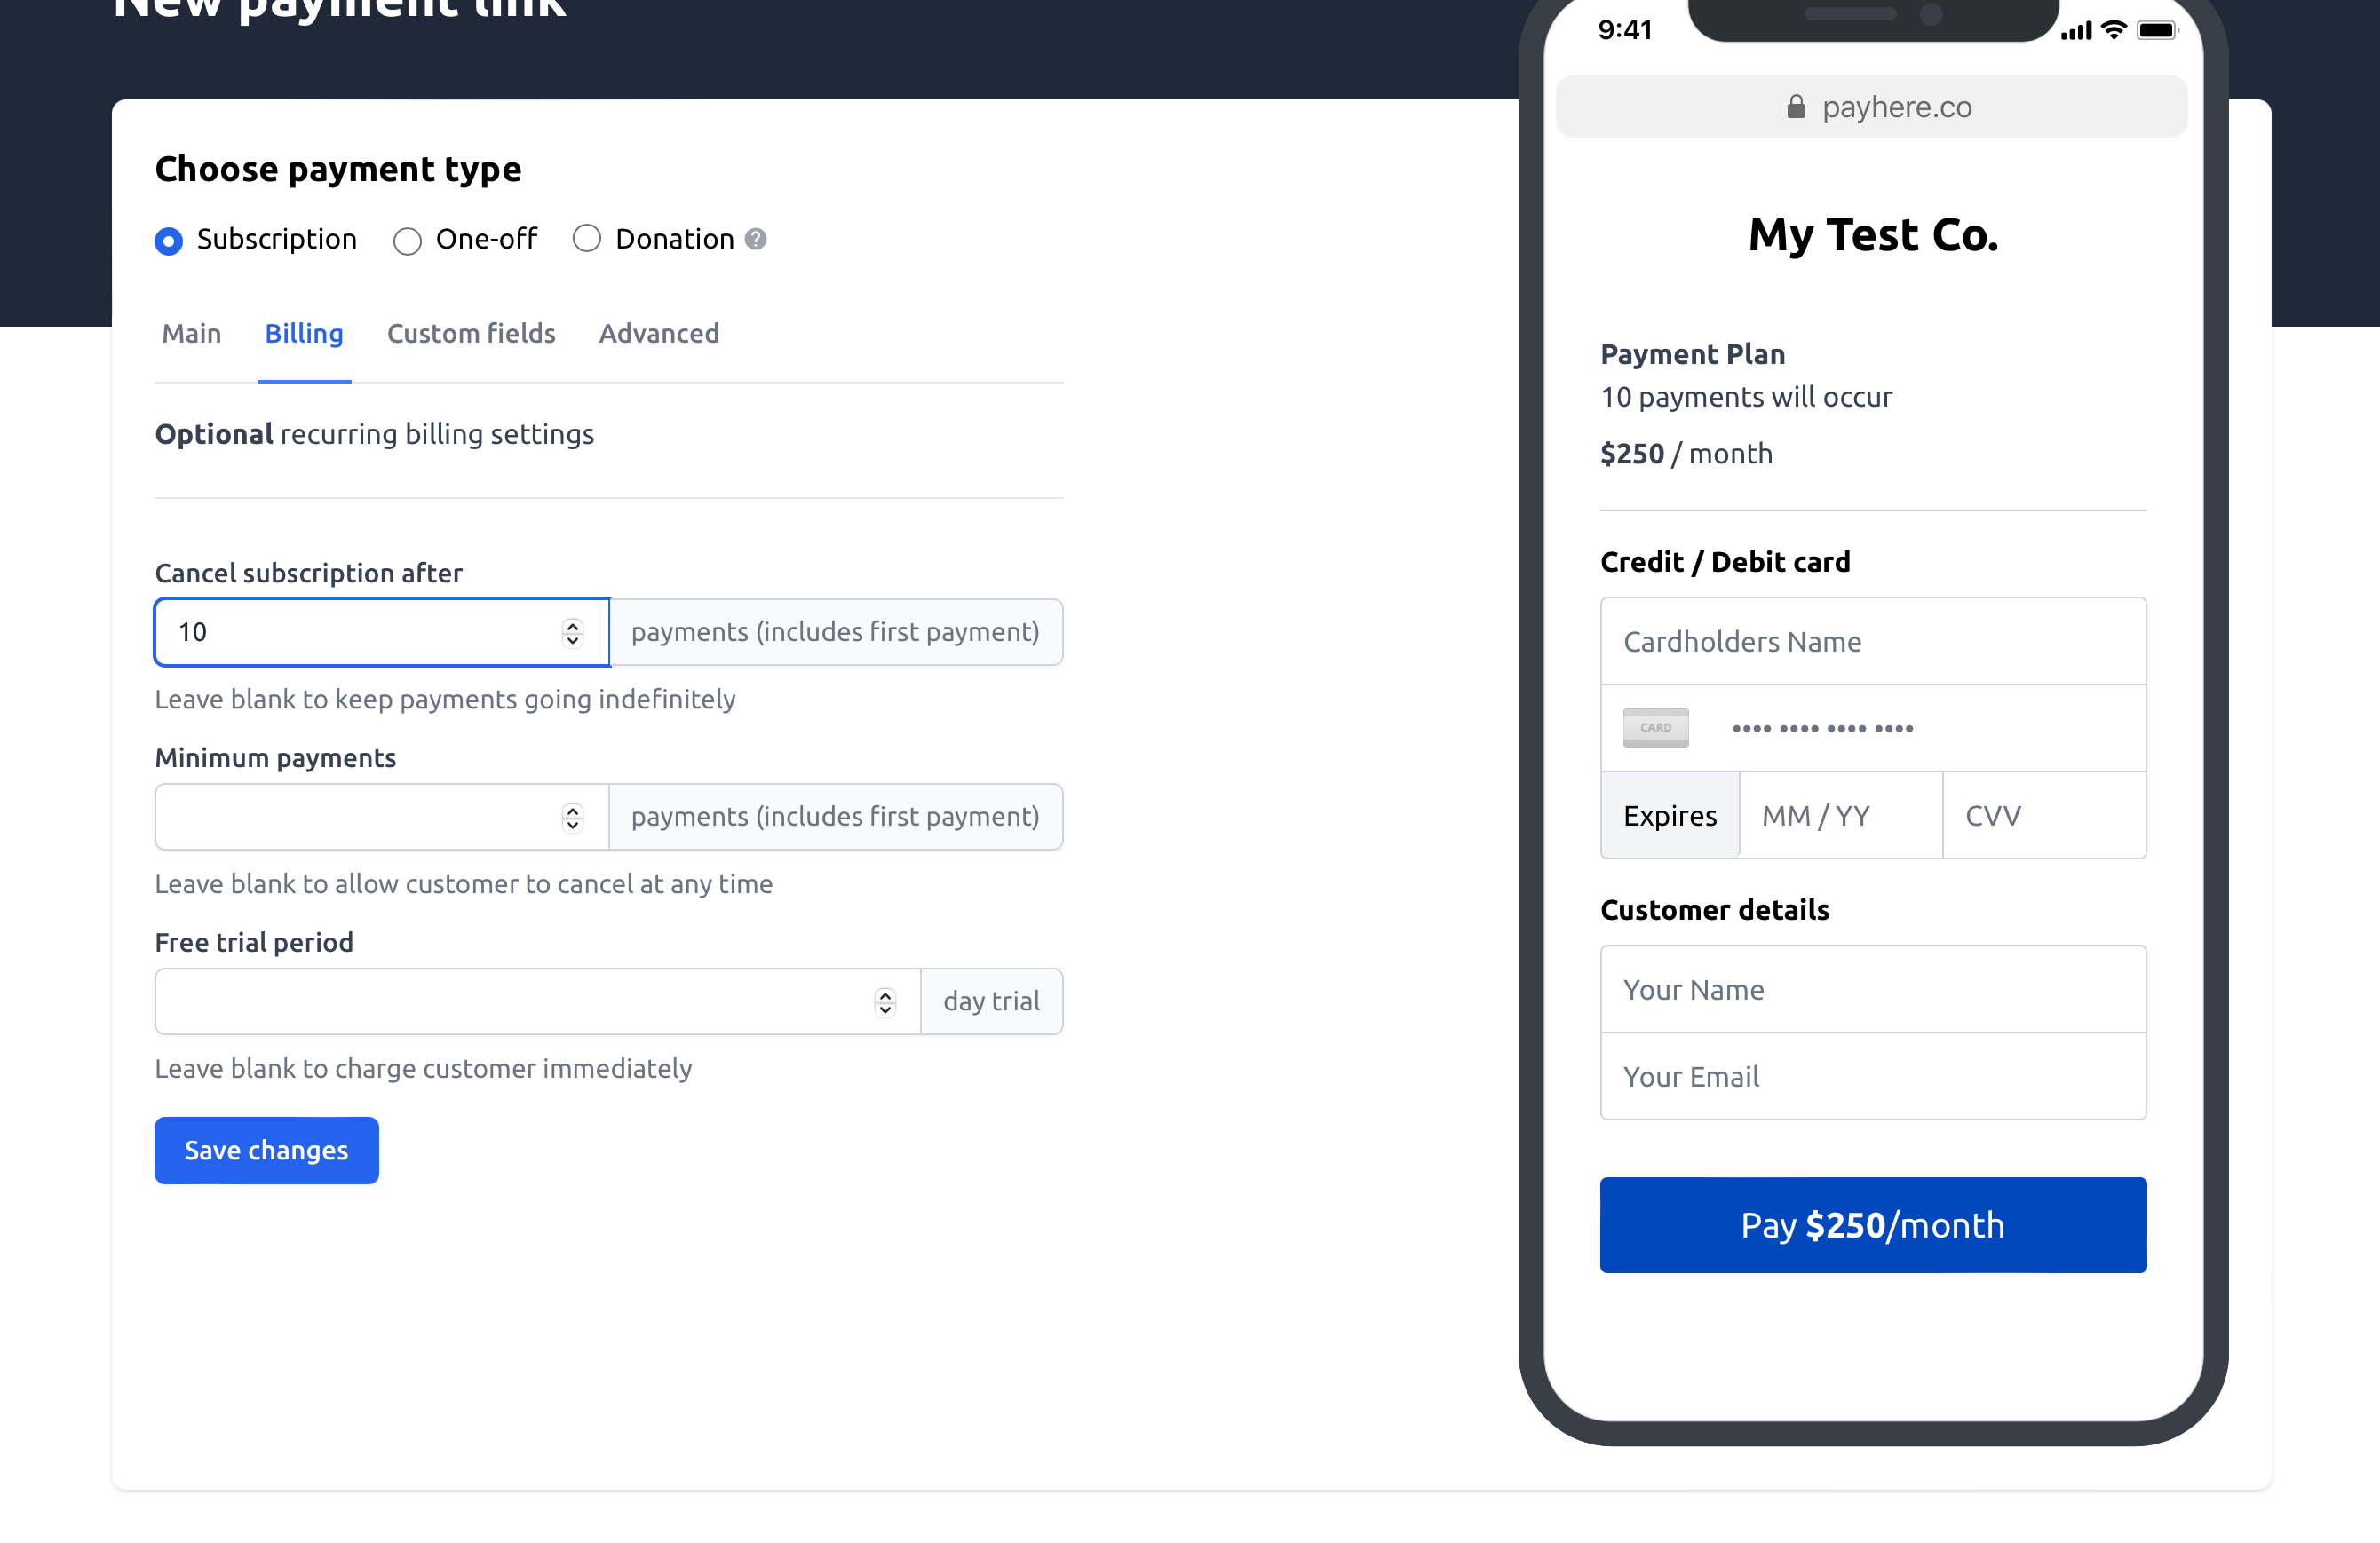Screen dimensions: 2380x1543
Task: Click the Your Email field in preview
Action: 1873,1077
